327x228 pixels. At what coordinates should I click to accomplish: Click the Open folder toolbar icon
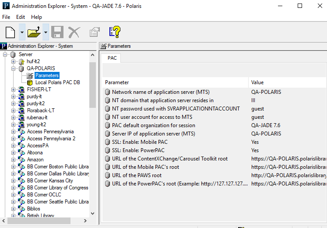pos(34,32)
